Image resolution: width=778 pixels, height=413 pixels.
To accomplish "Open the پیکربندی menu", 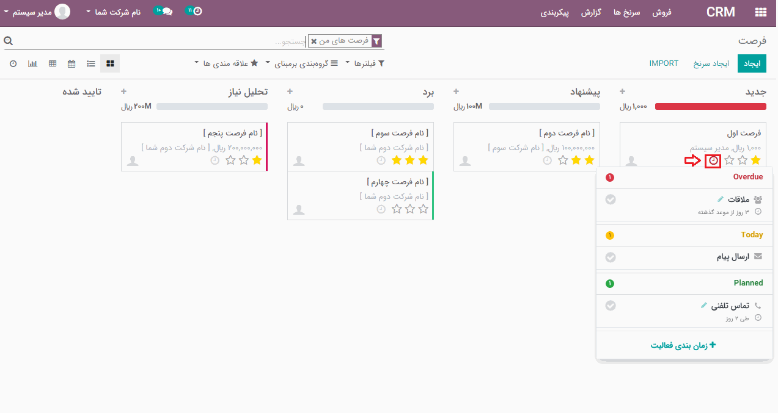I will (555, 12).
